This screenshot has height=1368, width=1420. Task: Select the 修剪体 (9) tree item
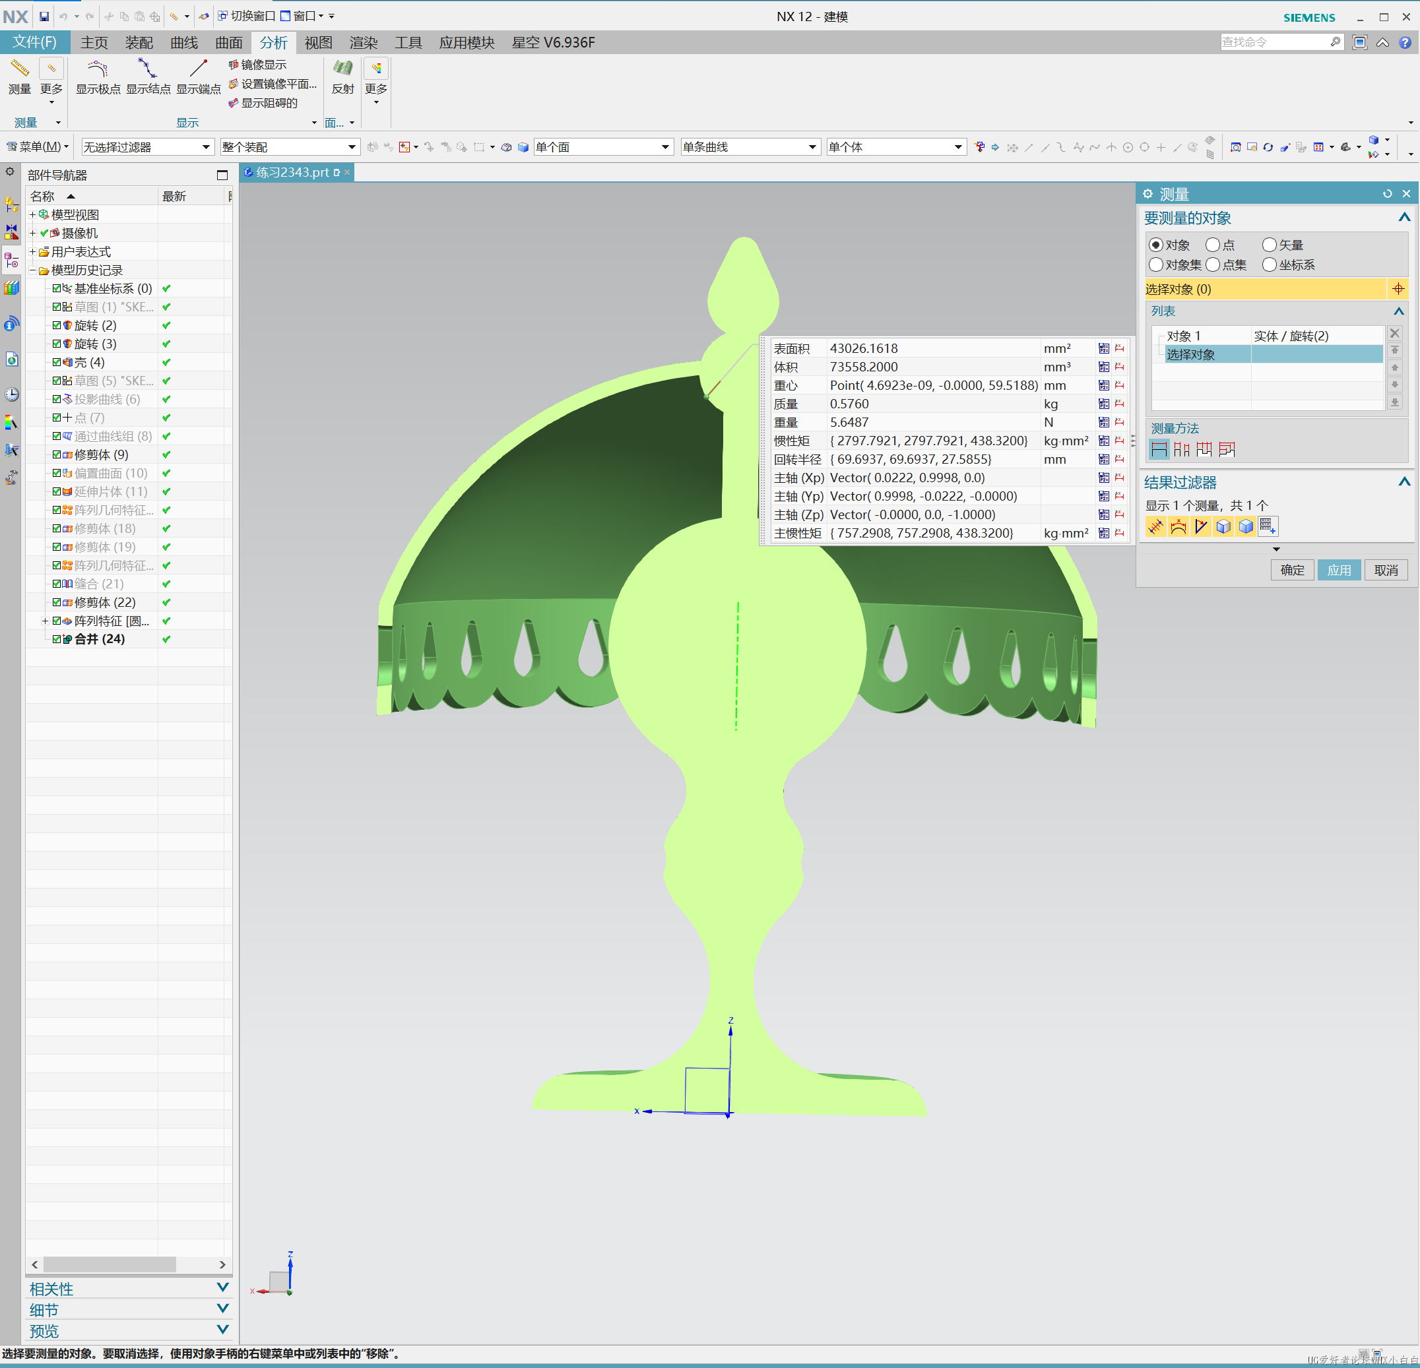102,454
